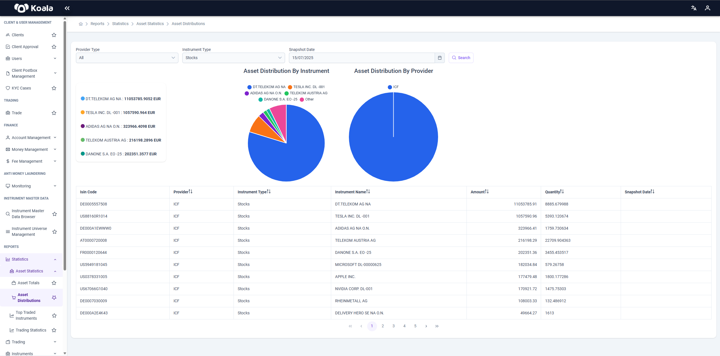
Task: Open the language translation icon
Action: pos(694,8)
